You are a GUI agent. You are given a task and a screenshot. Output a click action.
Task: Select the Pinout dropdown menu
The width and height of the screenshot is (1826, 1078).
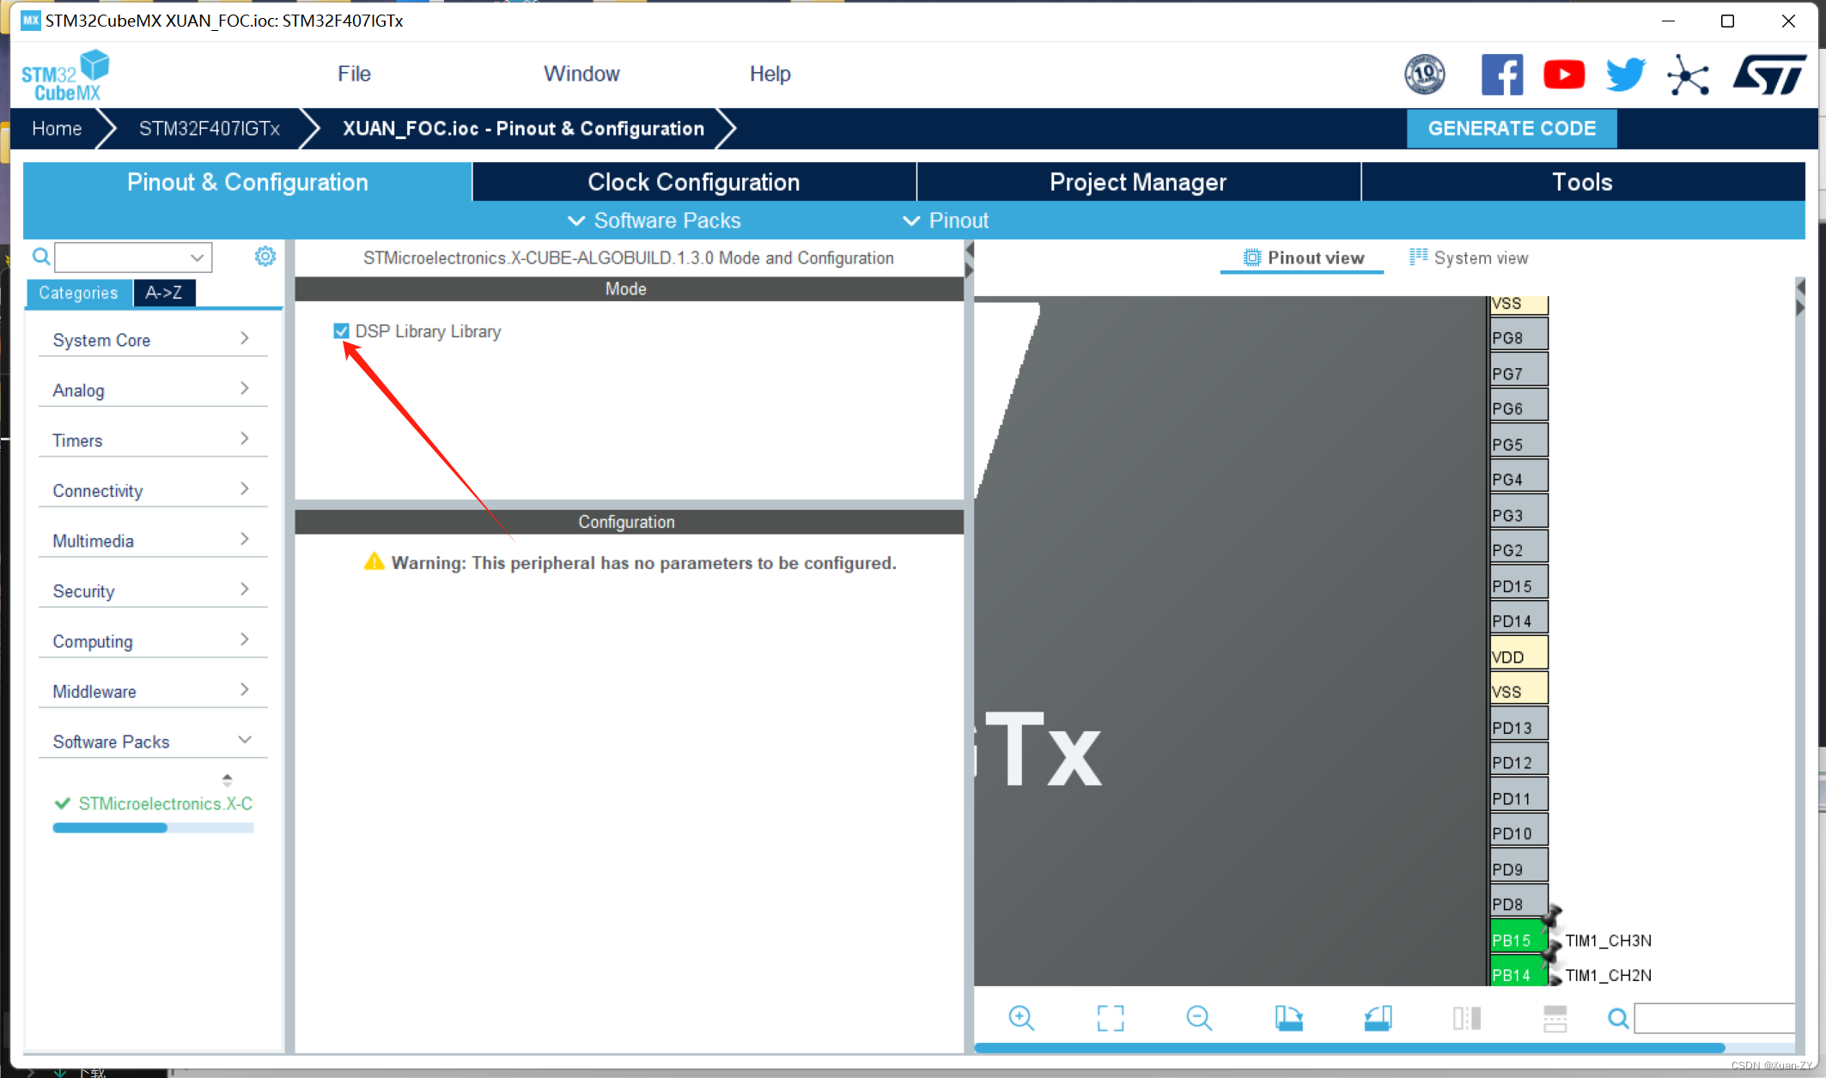[950, 221]
